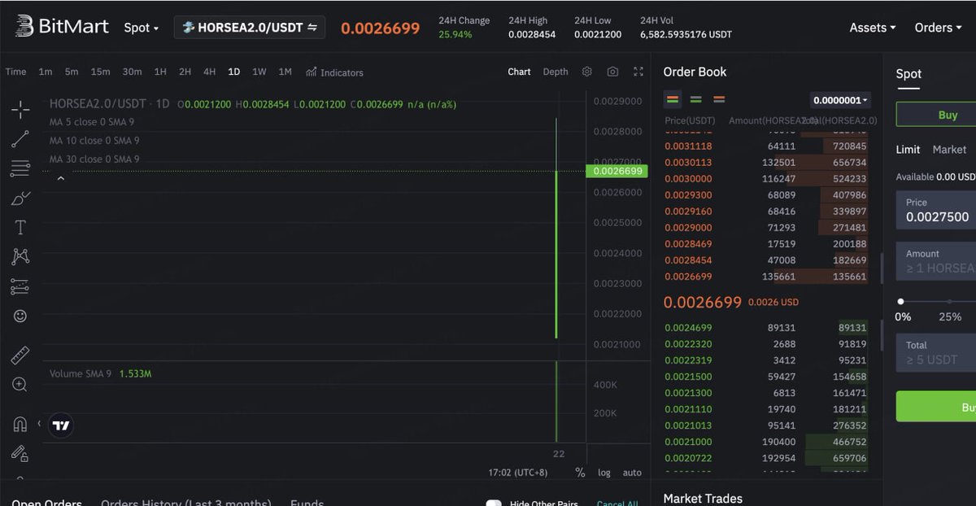Select the ruler measure tool
This screenshot has width=976, height=506.
coord(20,356)
